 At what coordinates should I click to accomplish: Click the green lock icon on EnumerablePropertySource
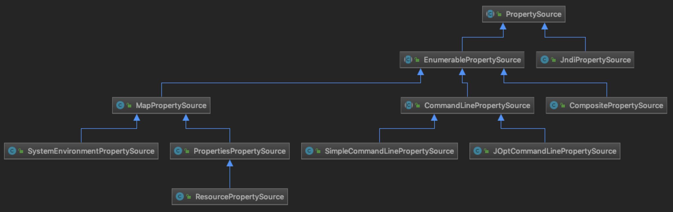coord(417,59)
